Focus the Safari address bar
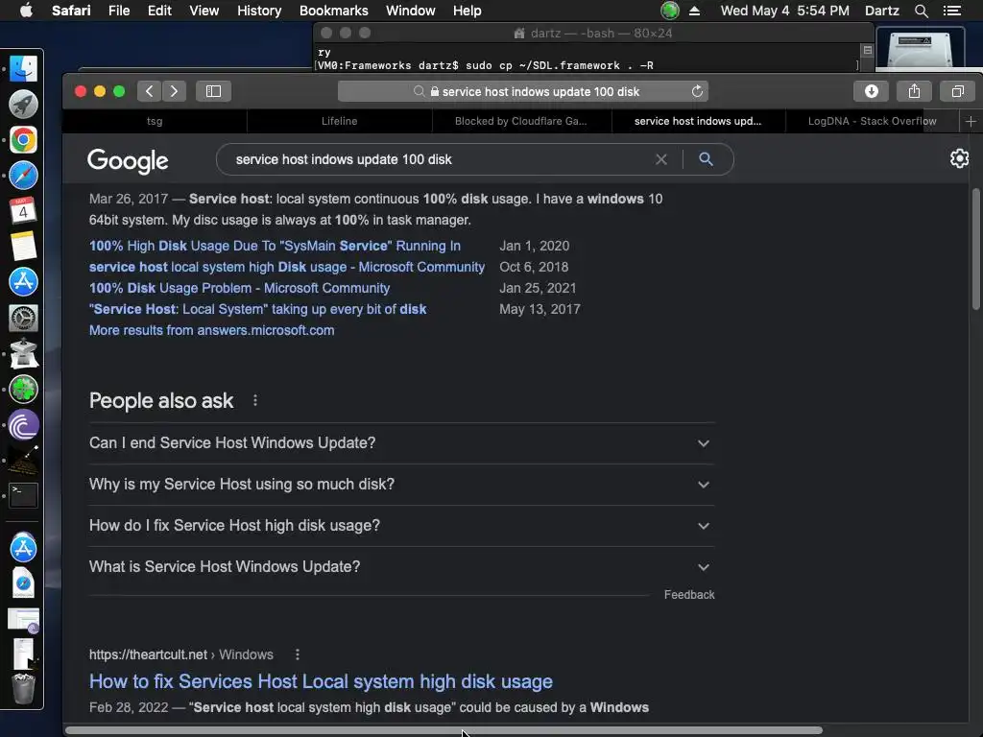 (523, 91)
